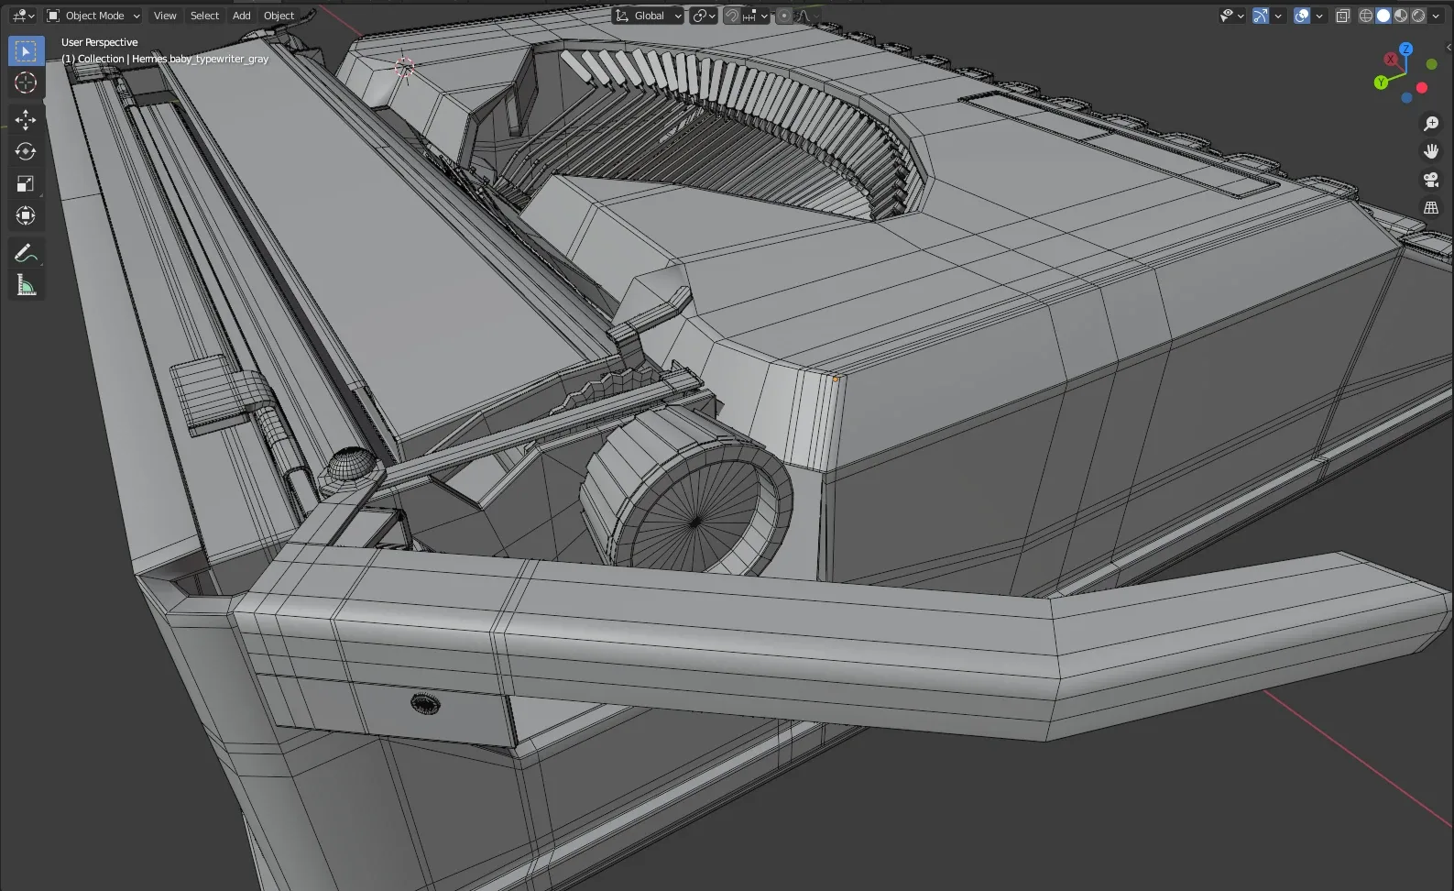The width and height of the screenshot is (1454, 891).
Task: Switch to Wireframe viewport shading
Action: tap(1366, 16)
